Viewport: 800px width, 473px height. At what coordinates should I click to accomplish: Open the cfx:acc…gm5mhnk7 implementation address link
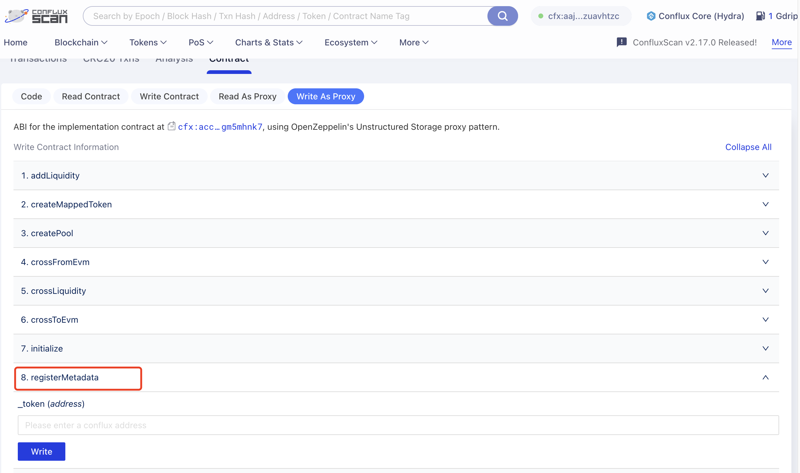coord(220,127)
